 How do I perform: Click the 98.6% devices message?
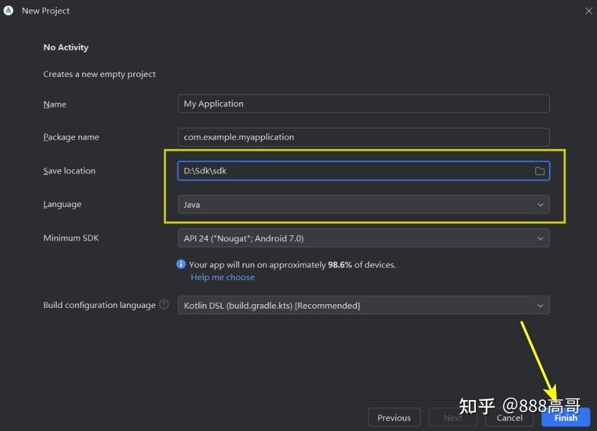tap(292, 264)
